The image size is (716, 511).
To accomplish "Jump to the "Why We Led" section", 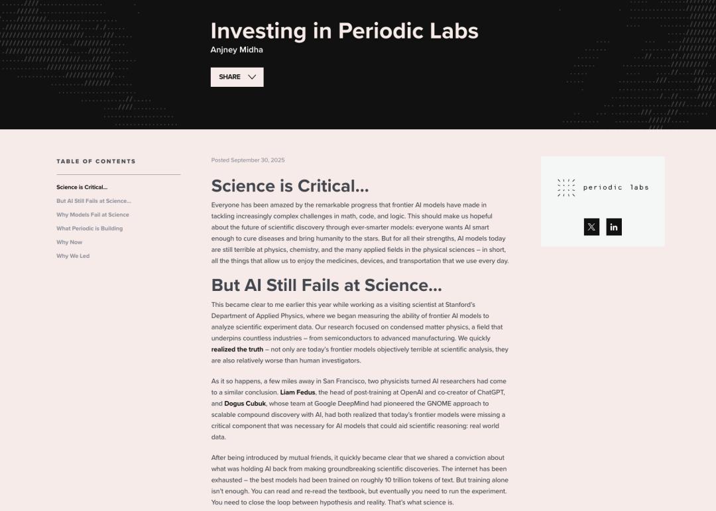I will [x=73, y=256].
